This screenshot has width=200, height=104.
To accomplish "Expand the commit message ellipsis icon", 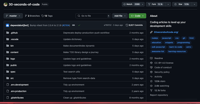I will pyautogui.click(x=73, y=25).
